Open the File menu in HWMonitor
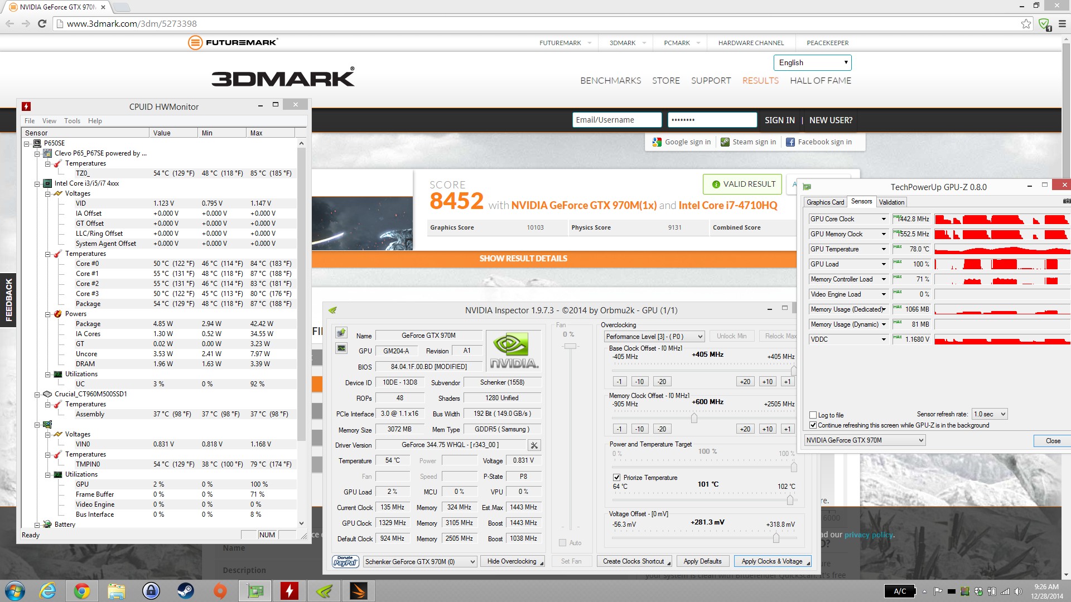The width and height of the screenshot is (1071, 602). click(x=30, y=120)
